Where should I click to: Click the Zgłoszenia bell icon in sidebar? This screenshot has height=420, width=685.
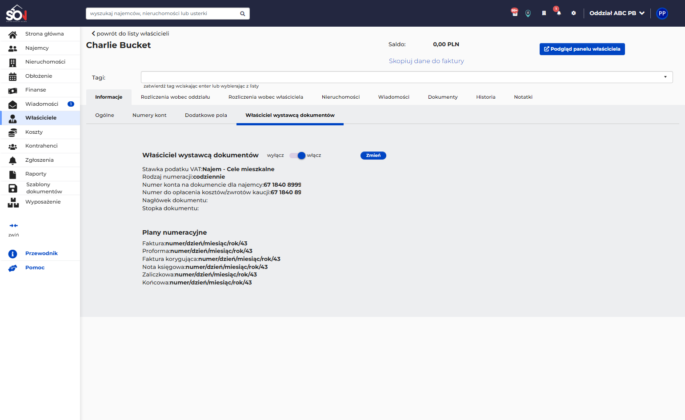[x=13, y=160]
